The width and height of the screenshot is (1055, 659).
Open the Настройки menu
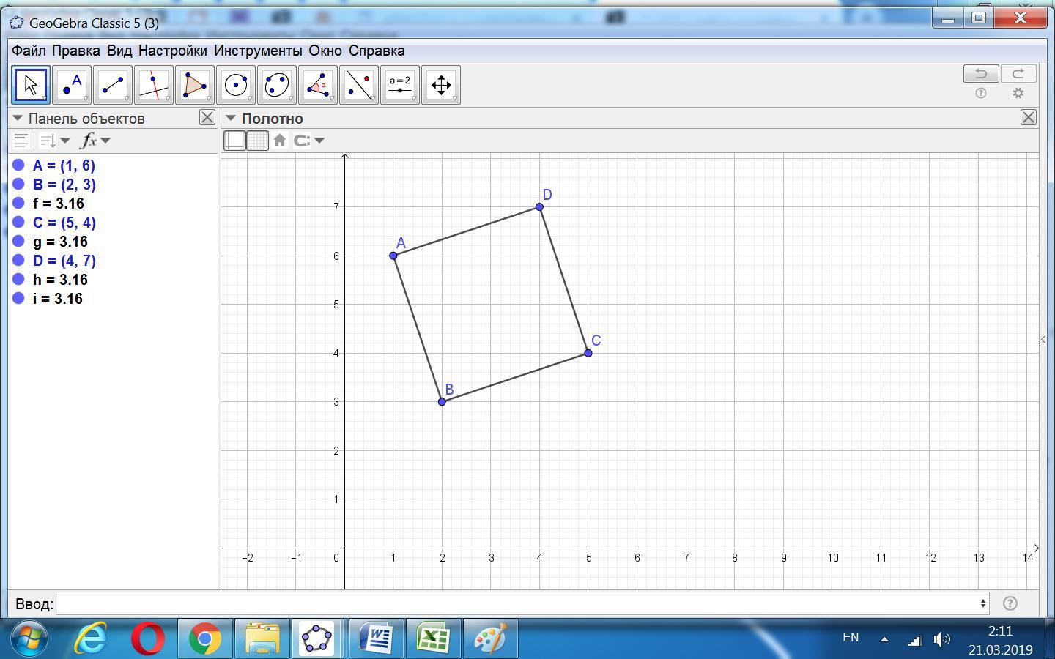(172, 51)
